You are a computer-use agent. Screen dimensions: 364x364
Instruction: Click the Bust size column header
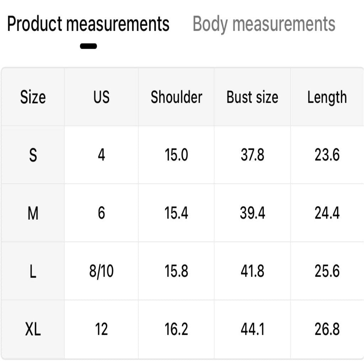click(252, 97)
